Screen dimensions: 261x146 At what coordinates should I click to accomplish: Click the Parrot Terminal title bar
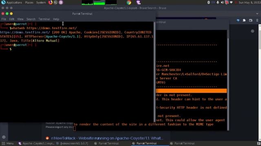82,14
